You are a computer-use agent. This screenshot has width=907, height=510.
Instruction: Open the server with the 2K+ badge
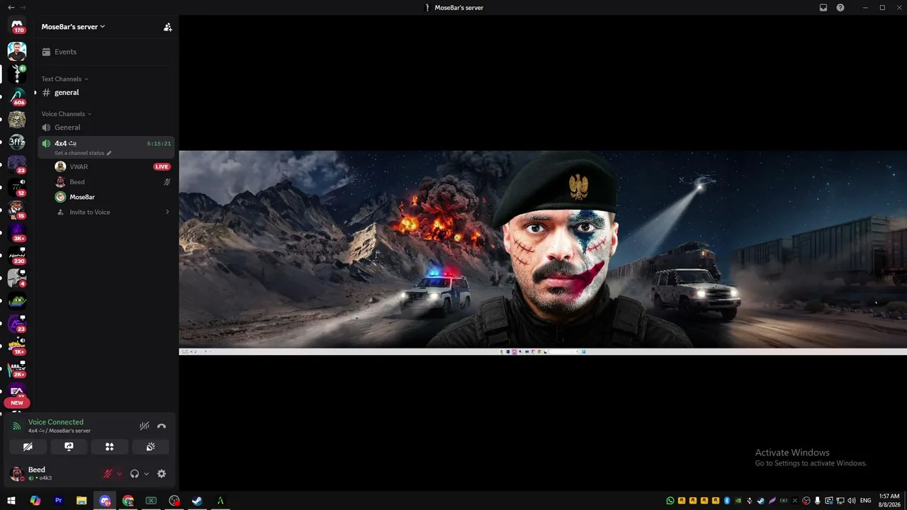(x=17, y=368)
